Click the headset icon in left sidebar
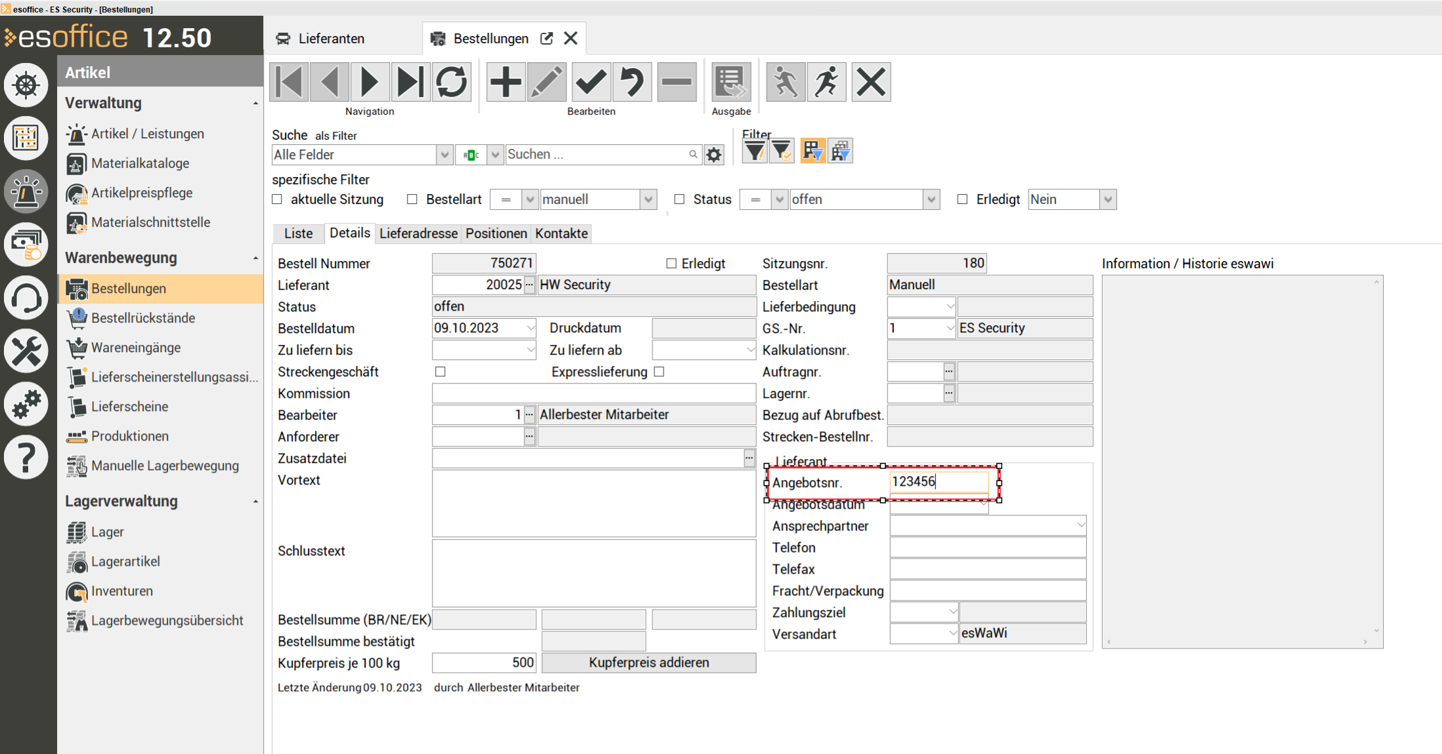 click(x=26, y=298)
